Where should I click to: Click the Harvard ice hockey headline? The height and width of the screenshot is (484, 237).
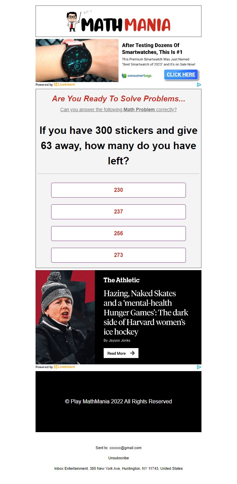[x=146, y=312]
